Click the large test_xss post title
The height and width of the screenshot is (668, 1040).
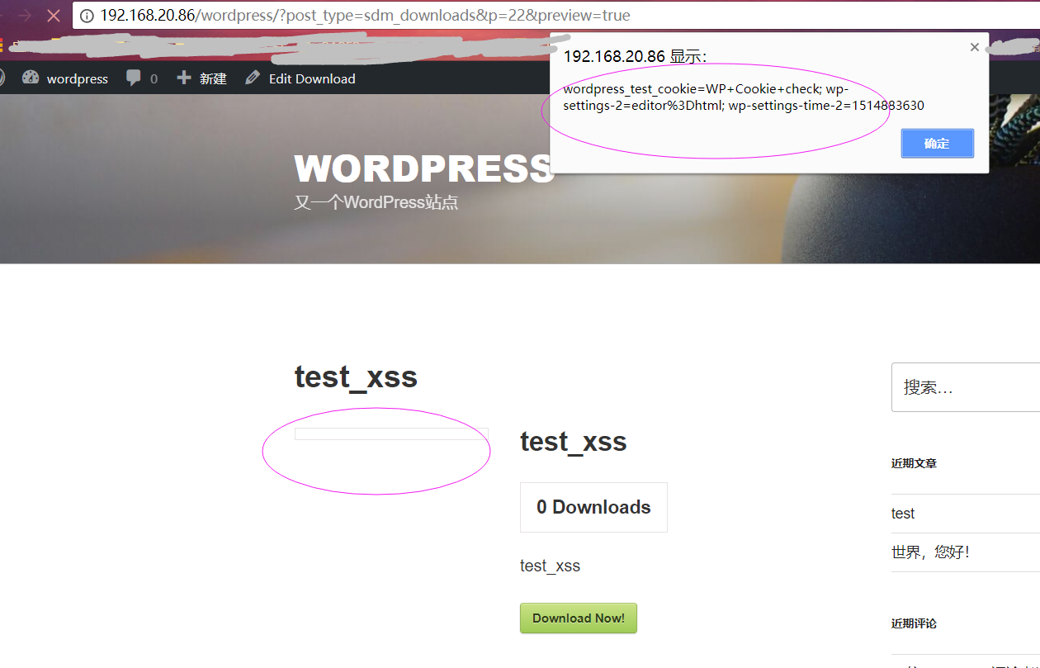pyautogui.click(x=356, y=377)
